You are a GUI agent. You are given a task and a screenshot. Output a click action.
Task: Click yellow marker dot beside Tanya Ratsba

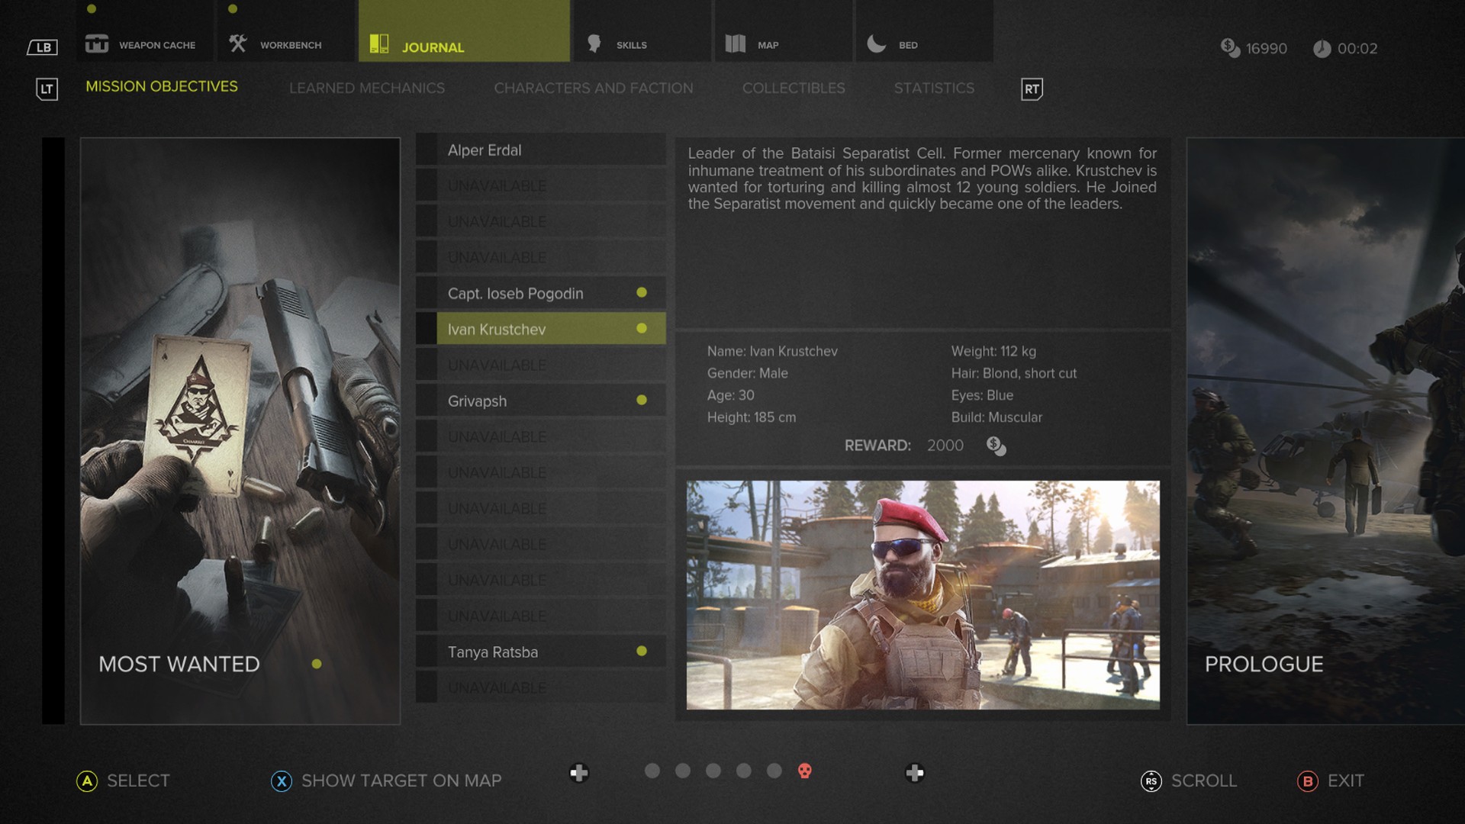pos(642,651)
